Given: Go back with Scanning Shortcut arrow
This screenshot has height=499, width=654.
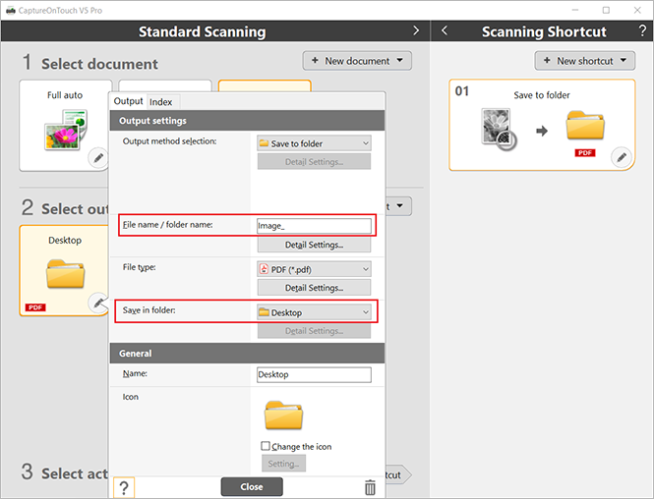Looking at the screenshot, I should (445, 30).
